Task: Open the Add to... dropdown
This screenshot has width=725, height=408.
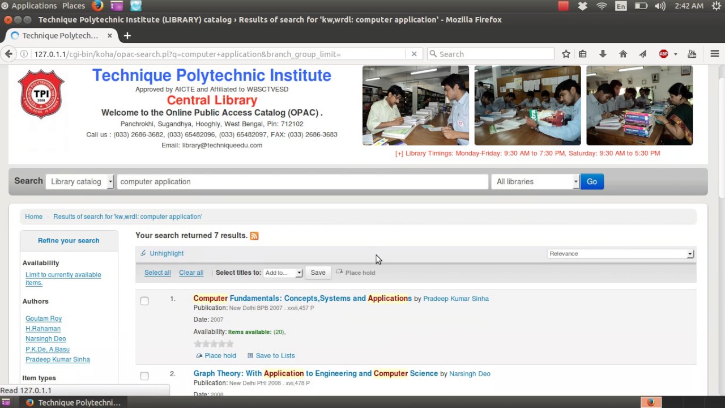Action: [x=283, y=273]
